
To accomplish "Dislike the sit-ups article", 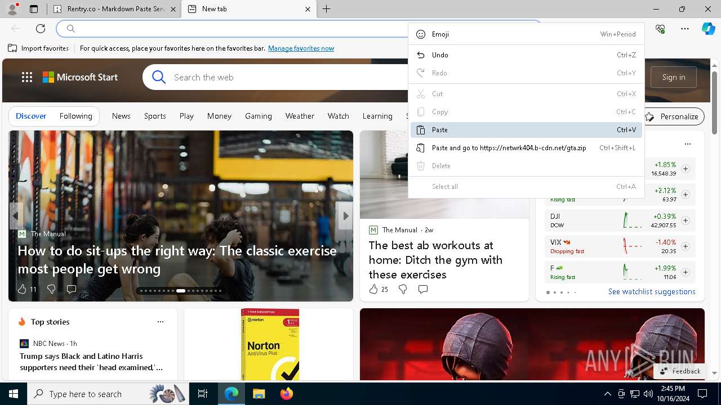I will click(51, 289).
